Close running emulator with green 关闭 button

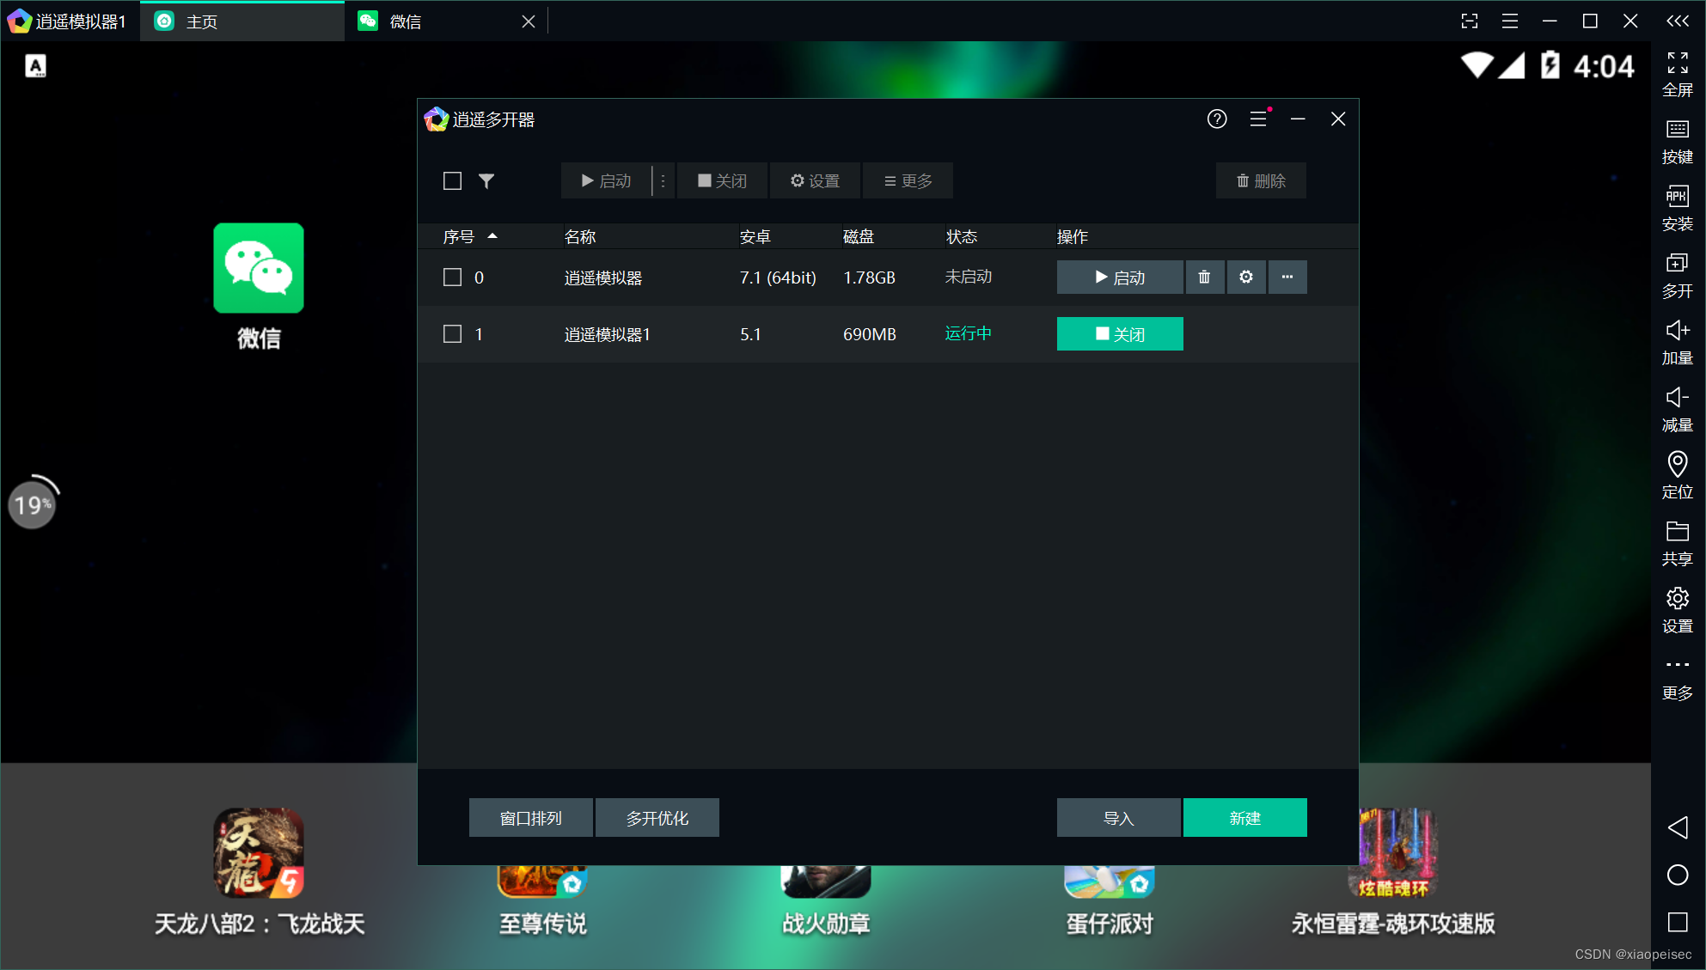click(x=1119, y=334)
